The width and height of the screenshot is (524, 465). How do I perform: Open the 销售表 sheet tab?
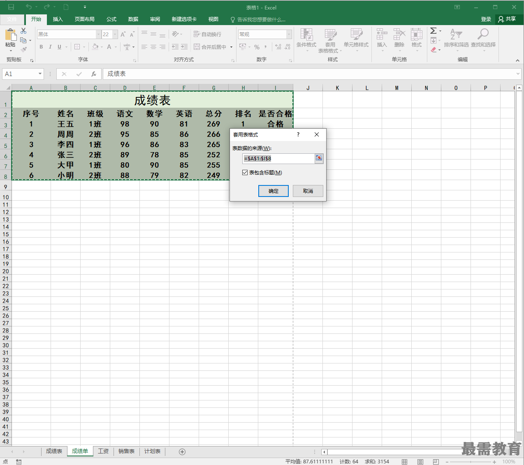tap(126, 451)
